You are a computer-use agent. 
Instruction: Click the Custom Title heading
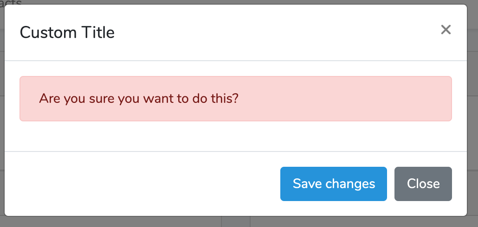67,32
